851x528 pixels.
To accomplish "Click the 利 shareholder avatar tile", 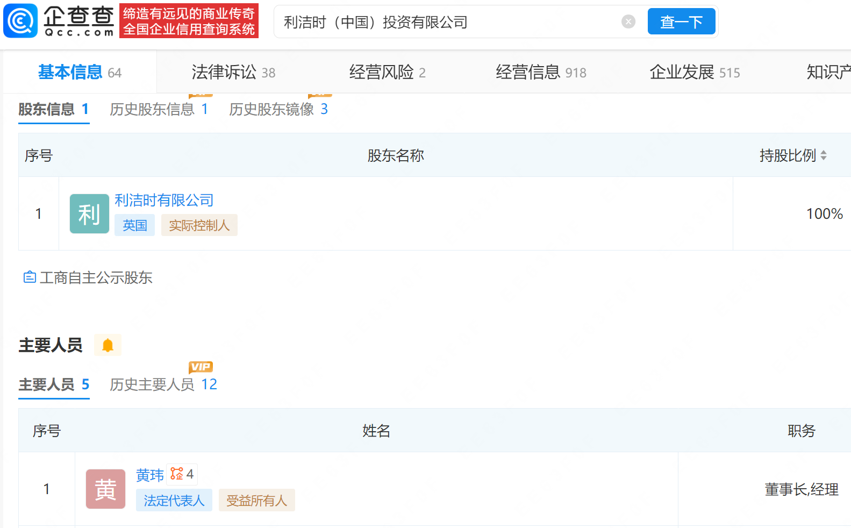I will click(x=89, y=214).
